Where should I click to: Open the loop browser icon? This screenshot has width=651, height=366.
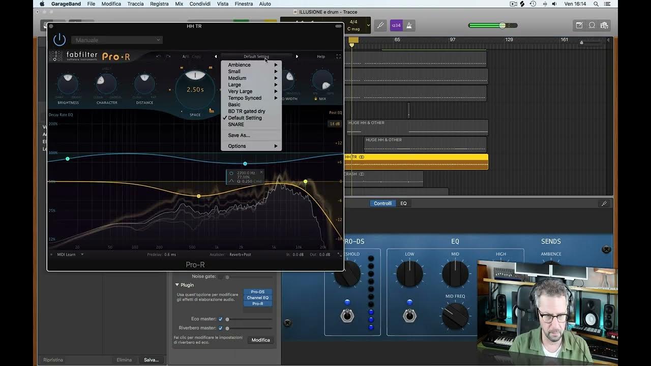point(592,25)
